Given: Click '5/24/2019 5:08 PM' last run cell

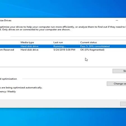Looking at the screenshot, I should click(x=64, y=50).
